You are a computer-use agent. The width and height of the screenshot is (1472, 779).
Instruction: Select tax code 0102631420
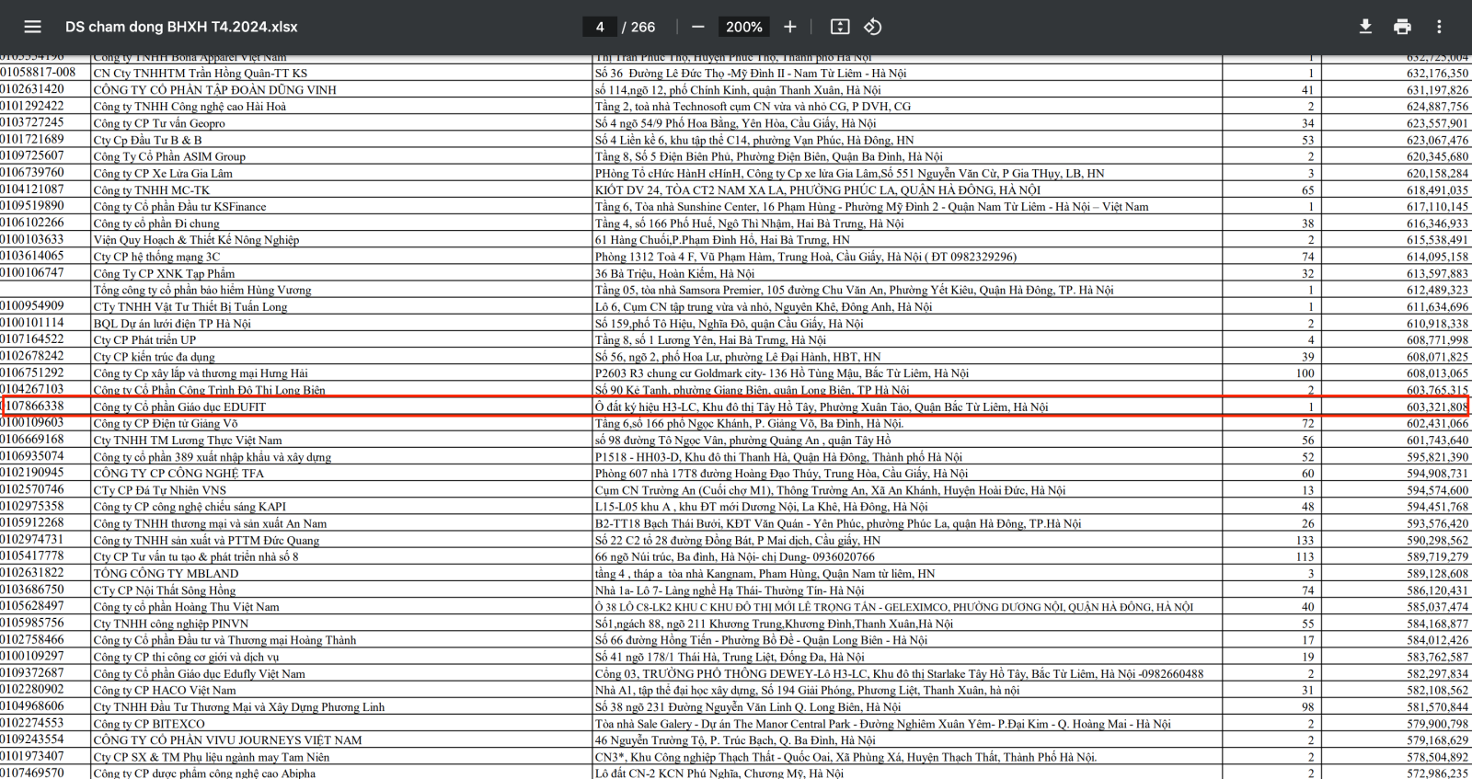(32, 89)
